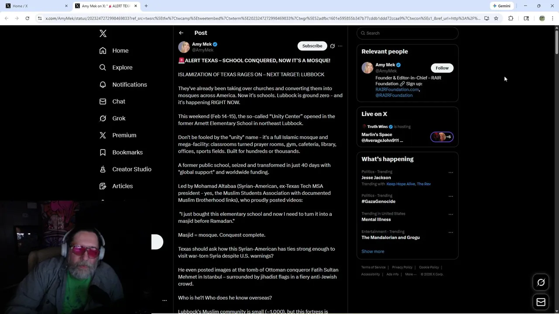The width and height of the screenshot is (559, 314).
Task: Close the Home / X tab
Action: [66, 6]
